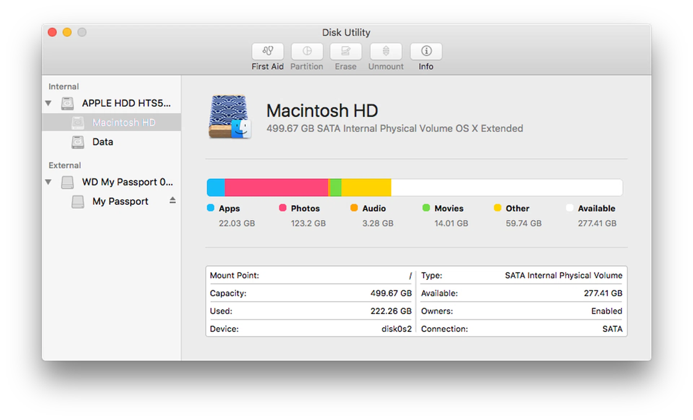The image size is (693, 420).
Task: Click the Partition toolbar icon
Action: point(307,51)
